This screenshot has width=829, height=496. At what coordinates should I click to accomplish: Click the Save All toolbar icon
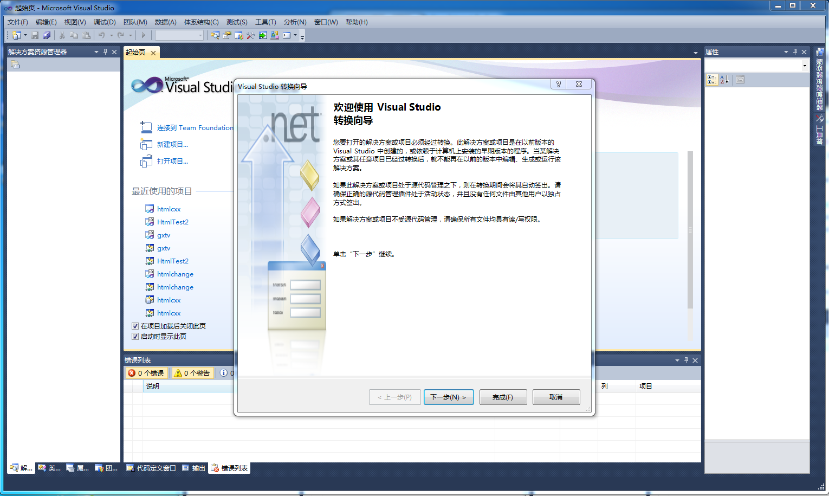point(47,35)
